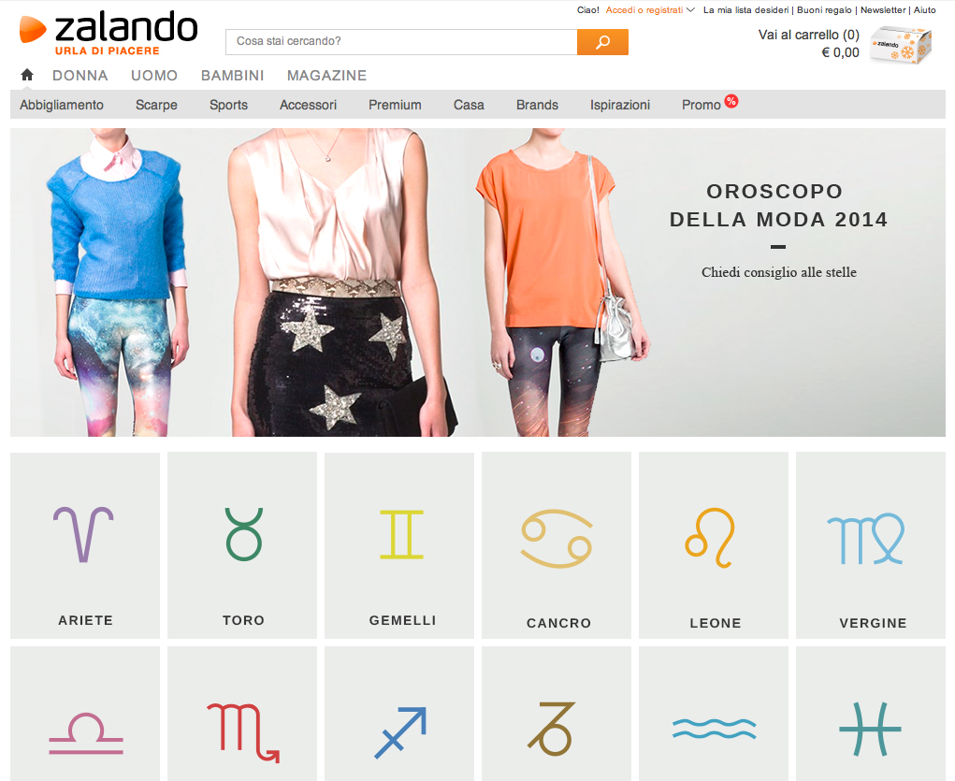Screen dimensions: 955x781
Task: Select the blue Sagittarius arrow symbol
Action: coord(400,732)
